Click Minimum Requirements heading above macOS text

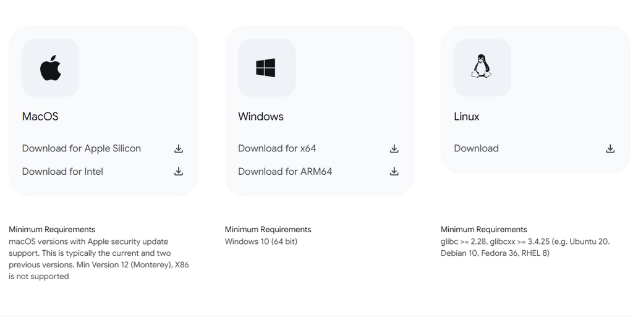coord(52,230)
